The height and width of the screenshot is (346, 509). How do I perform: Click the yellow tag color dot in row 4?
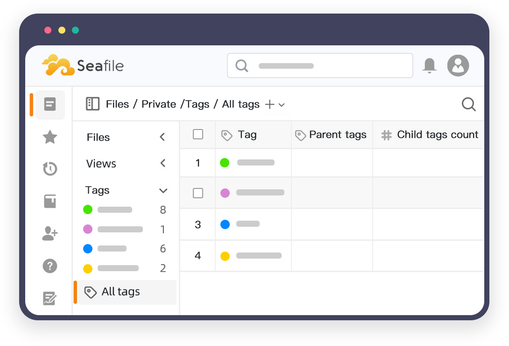point(225,256)
